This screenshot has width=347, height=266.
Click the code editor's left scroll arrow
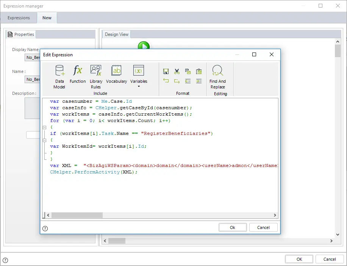(x=48, y=215)
